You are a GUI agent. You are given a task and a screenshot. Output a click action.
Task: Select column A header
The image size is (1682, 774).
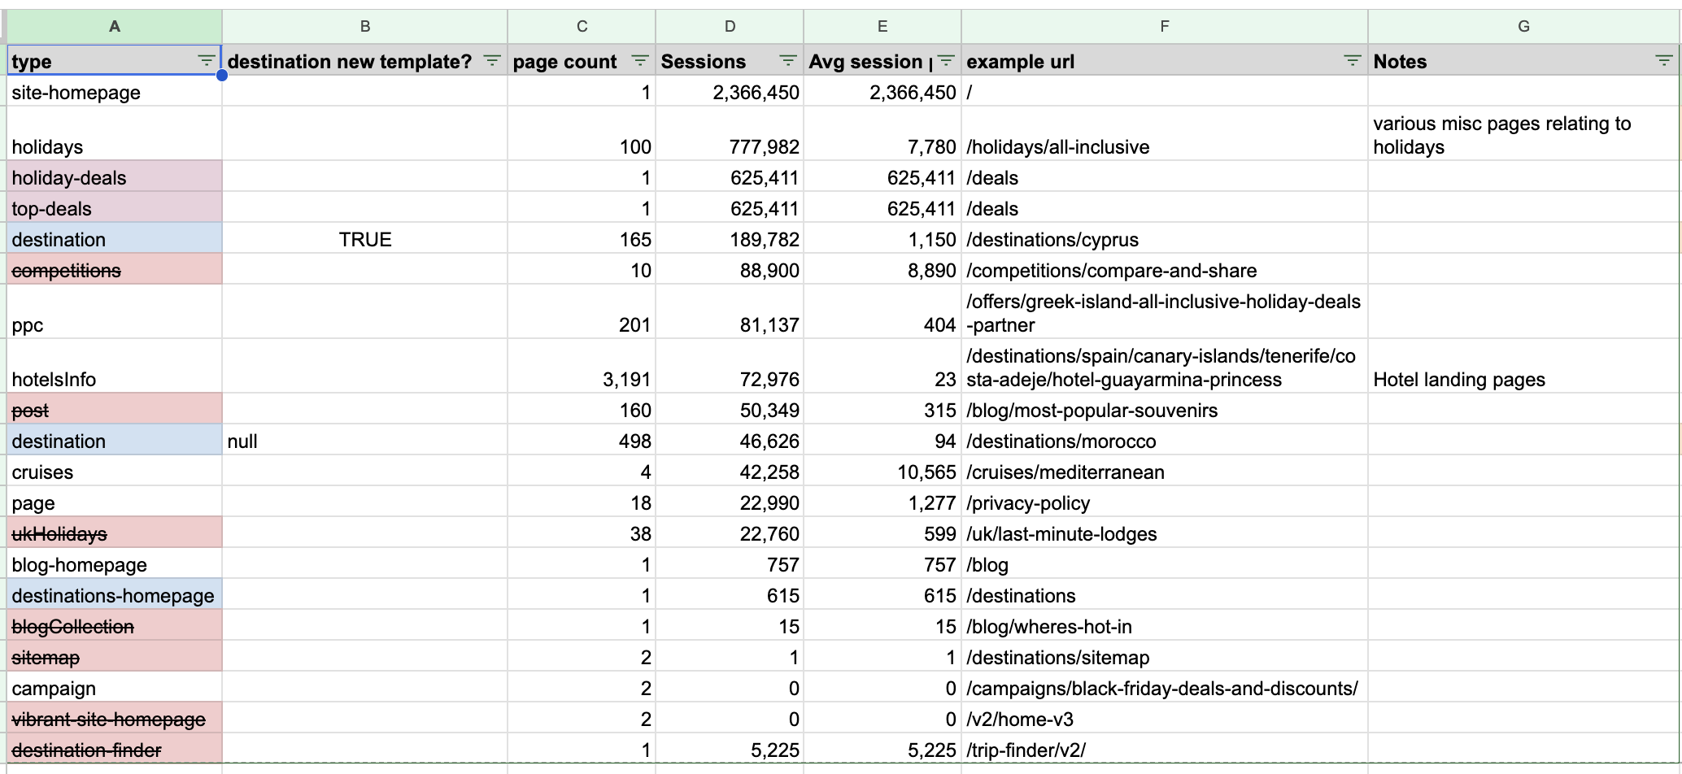click(115, 26)
